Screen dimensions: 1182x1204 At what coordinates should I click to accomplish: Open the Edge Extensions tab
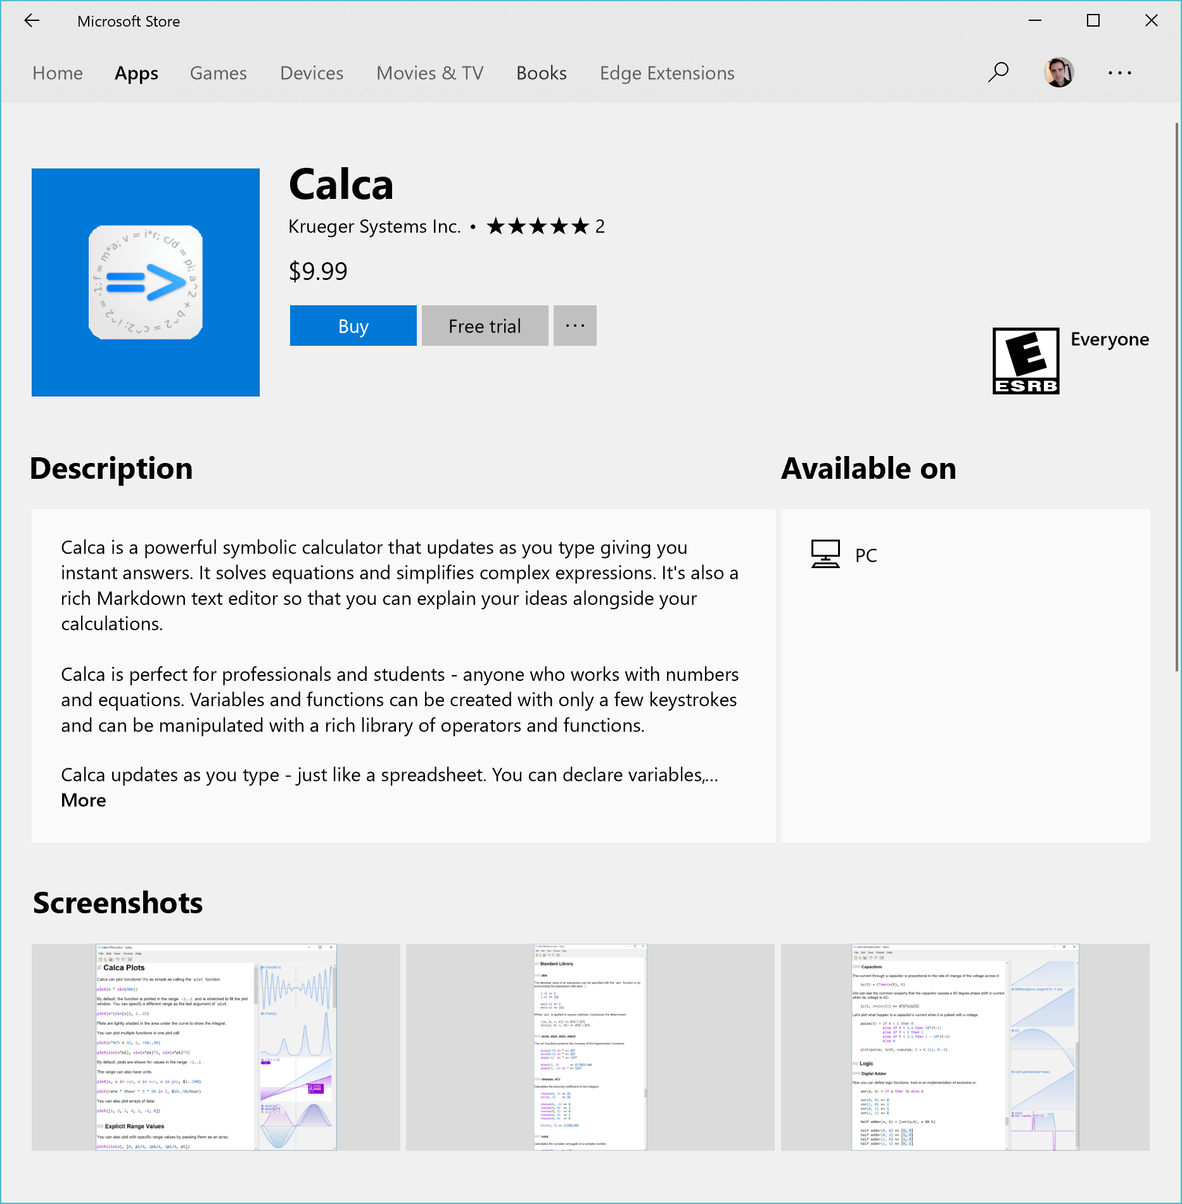click(667, 73)
